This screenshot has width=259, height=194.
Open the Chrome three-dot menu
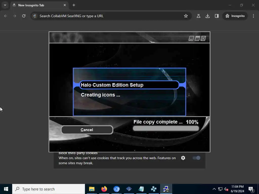click(253, 16)
